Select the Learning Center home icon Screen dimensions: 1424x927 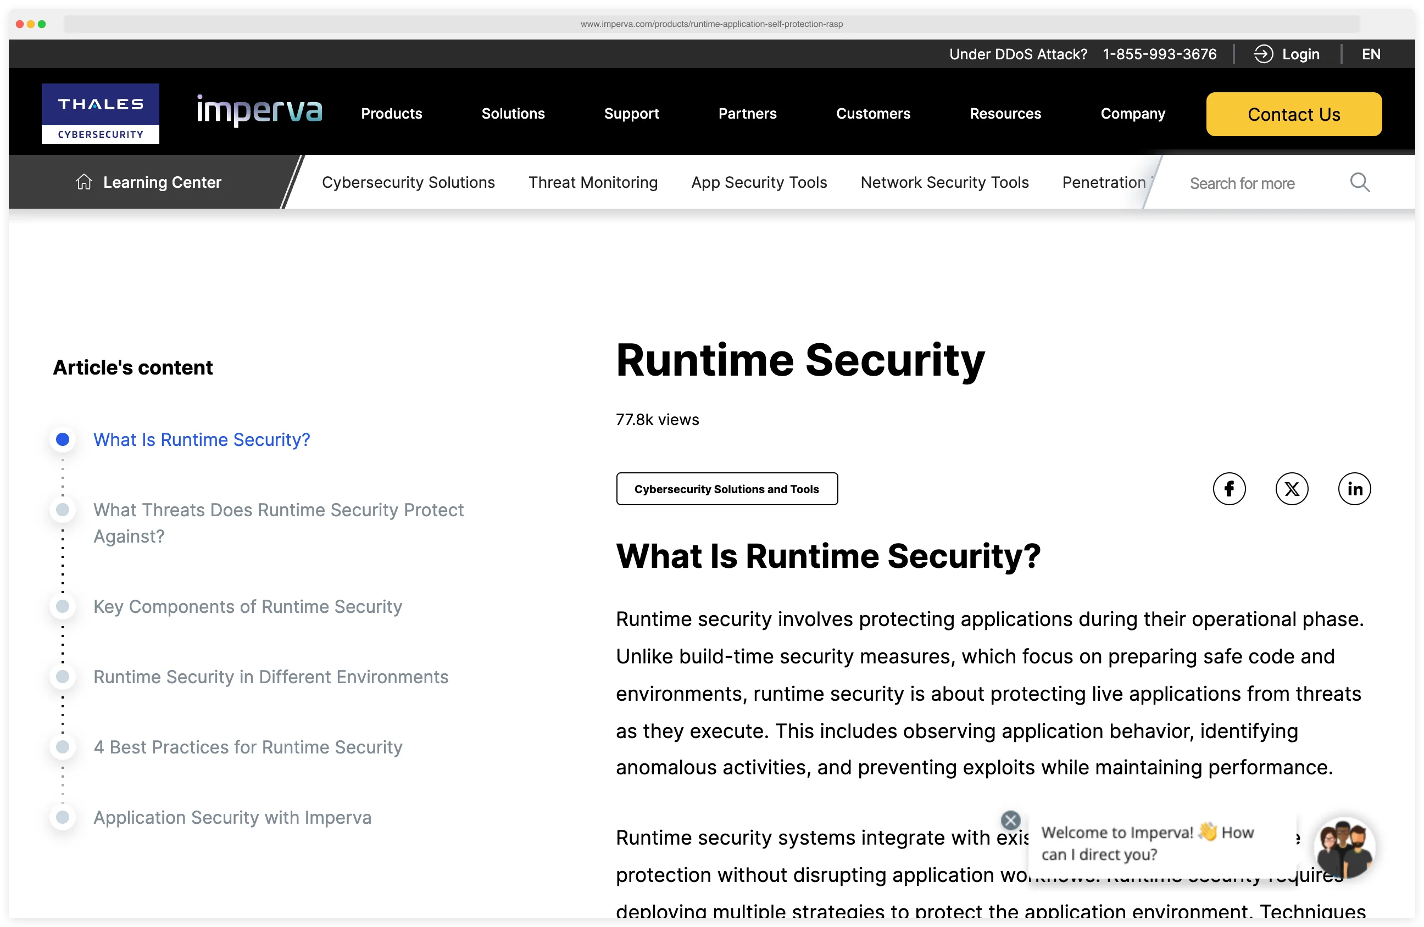click(x=84, y=182)
